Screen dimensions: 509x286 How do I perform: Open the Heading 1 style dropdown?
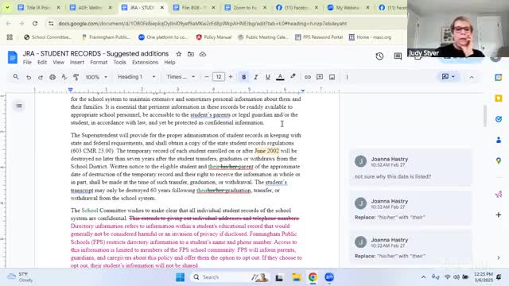[x=137, y=77]
